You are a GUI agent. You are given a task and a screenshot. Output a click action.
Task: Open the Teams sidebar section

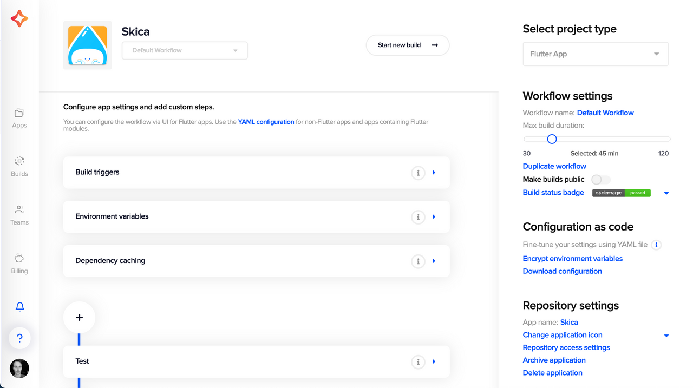pyautogui.click(x=19, y=215)
